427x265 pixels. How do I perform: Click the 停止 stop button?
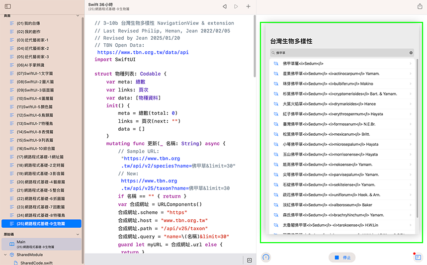(342, 258)
